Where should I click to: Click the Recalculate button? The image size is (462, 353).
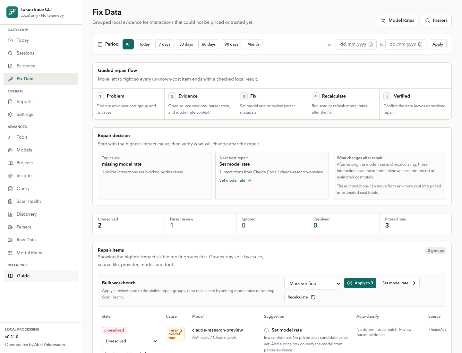302,297
